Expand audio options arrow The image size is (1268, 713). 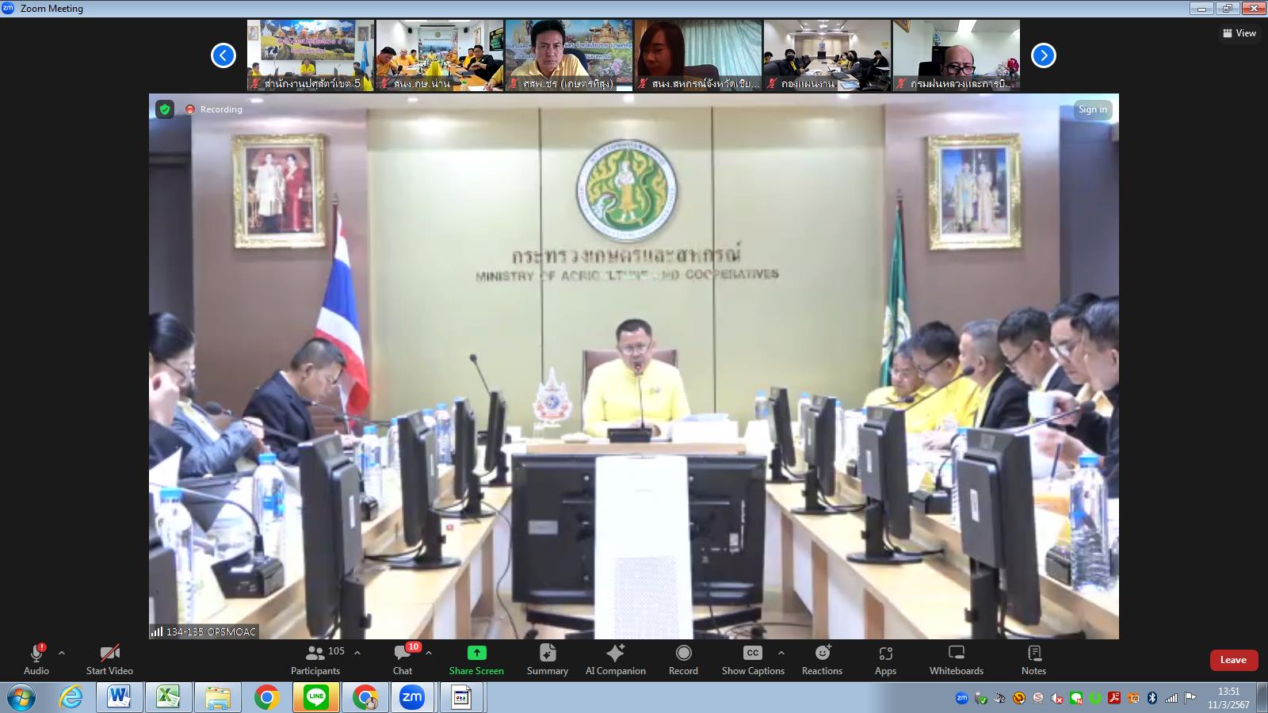(62, 653)
